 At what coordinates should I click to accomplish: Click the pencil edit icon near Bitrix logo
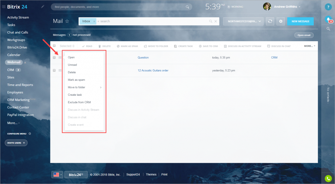click(x=43, y=7)
